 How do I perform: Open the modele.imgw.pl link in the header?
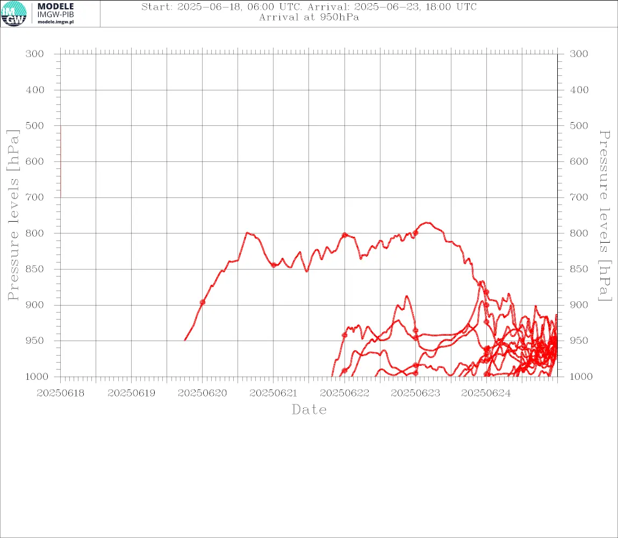(55, 22)
